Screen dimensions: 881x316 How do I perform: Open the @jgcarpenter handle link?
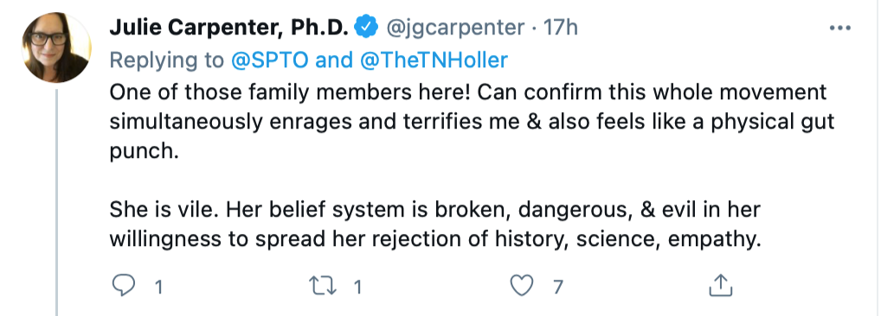point(456,27)
